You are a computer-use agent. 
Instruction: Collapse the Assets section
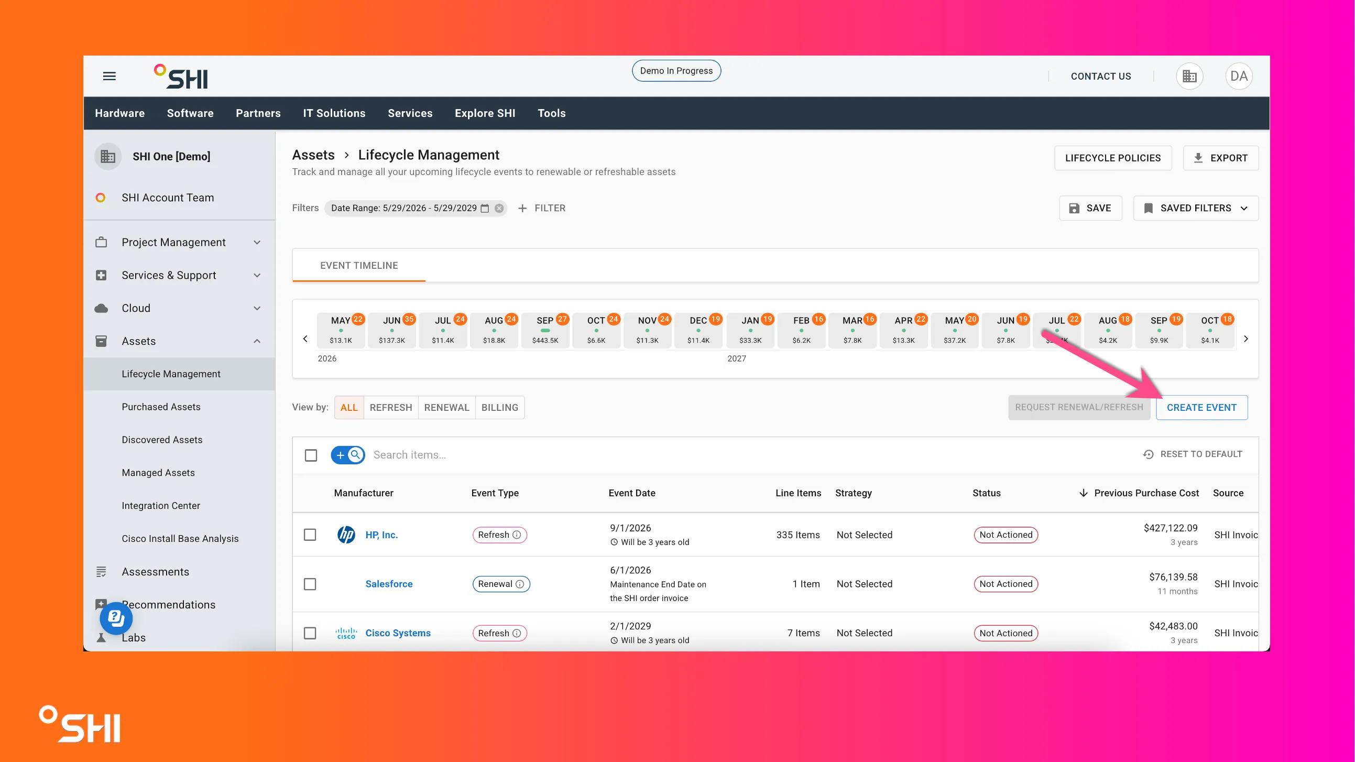(x=179, y=341)
